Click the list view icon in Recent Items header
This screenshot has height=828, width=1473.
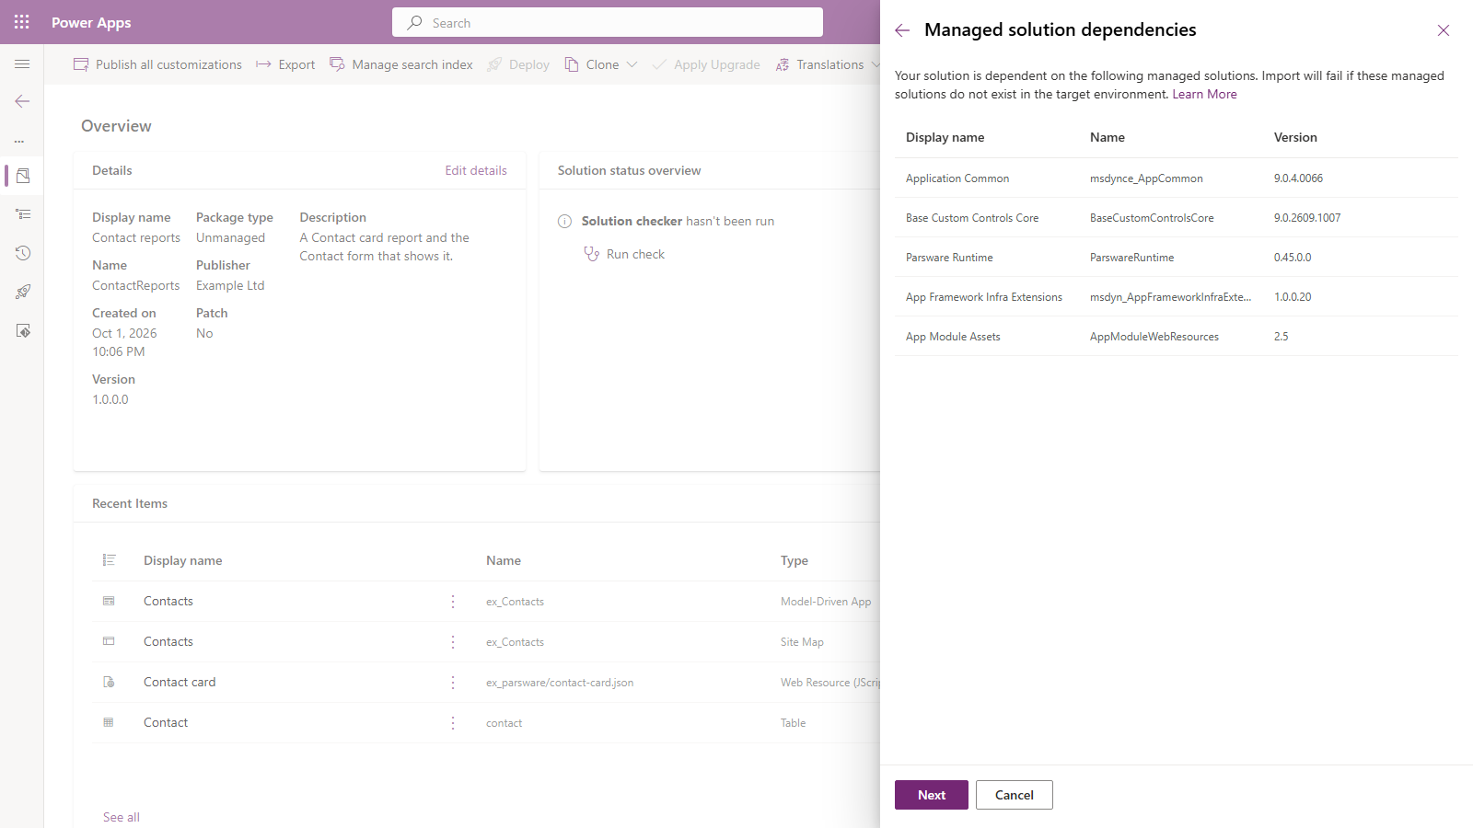(109, 560)
